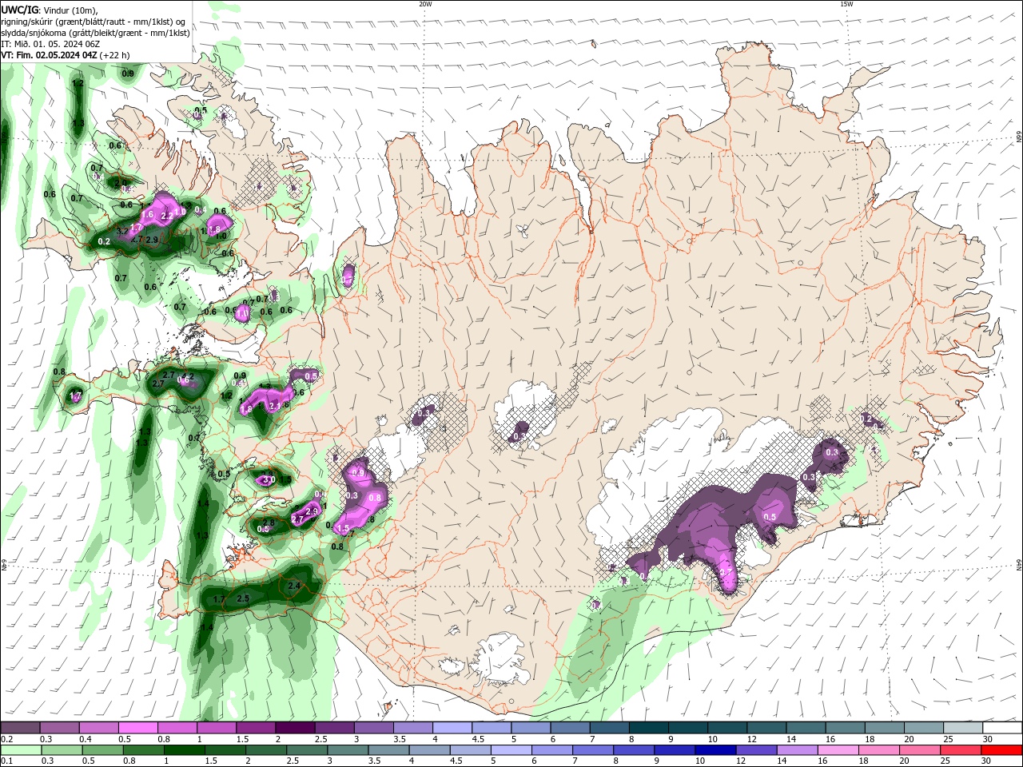Pick the dark plum 0.2 swatch, upper legend row
The image size is (1023, 767).
pos(21,728)
